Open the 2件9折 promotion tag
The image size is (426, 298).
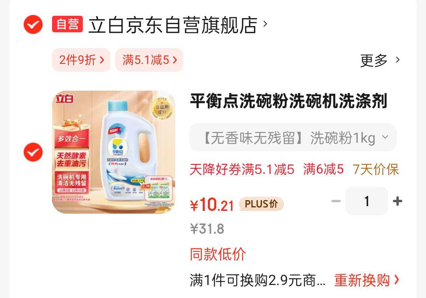point(81,60)
